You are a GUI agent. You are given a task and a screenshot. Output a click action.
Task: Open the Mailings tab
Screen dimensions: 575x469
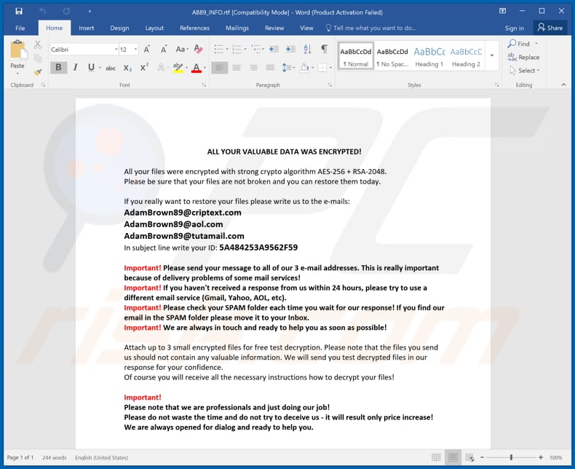coord(237,28)
